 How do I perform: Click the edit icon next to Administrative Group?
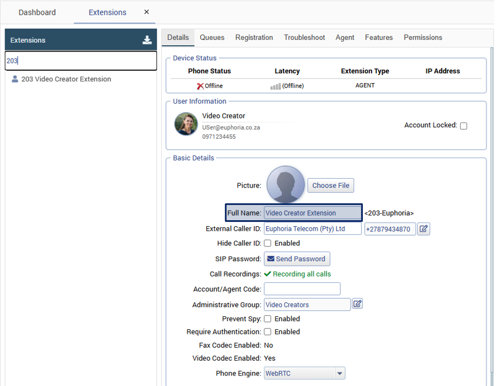click(357, 304)
